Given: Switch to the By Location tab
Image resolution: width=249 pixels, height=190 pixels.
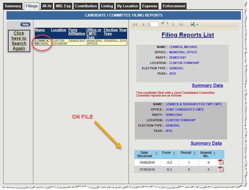Looking at the screenshot, I should [x=127, y=6].
